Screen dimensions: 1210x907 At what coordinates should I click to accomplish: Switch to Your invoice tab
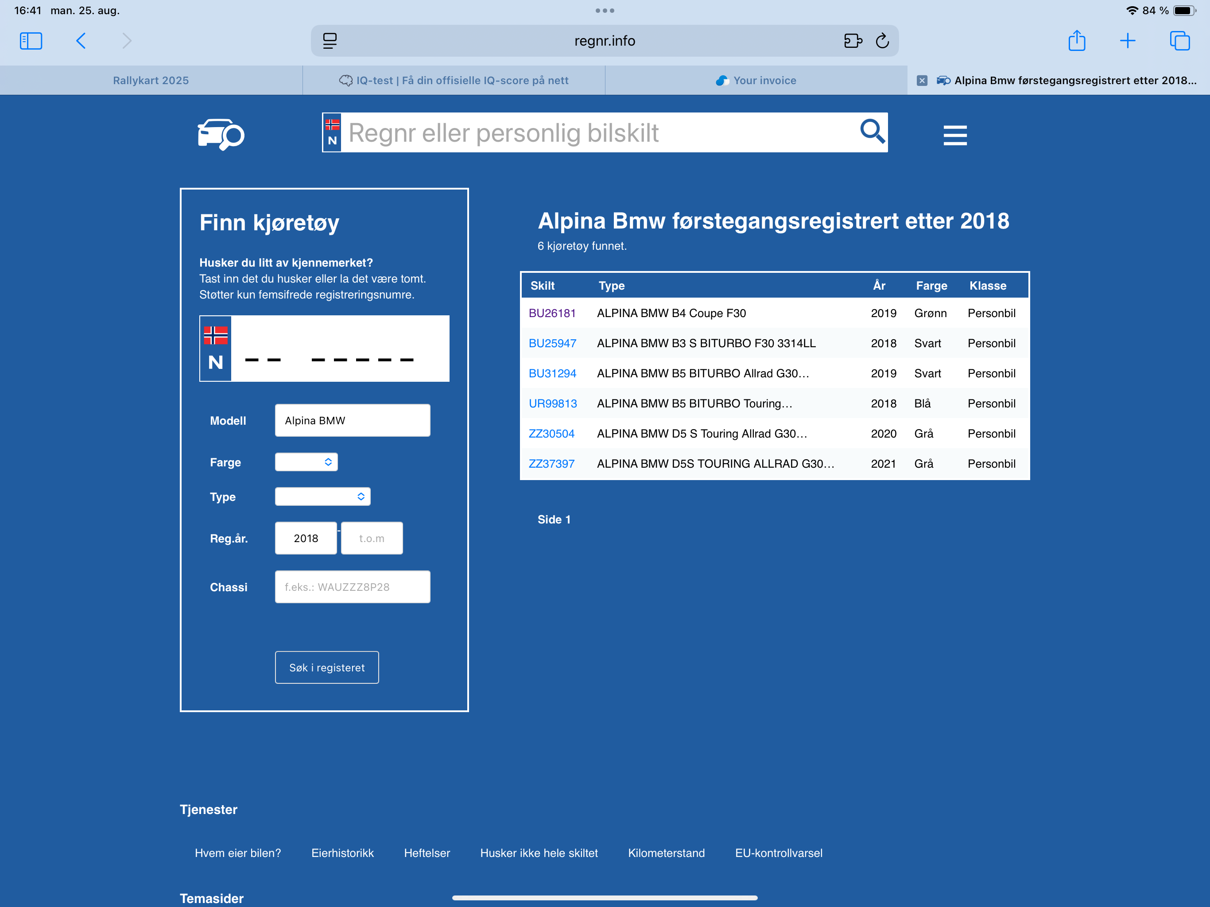click(x=756, y=81)
